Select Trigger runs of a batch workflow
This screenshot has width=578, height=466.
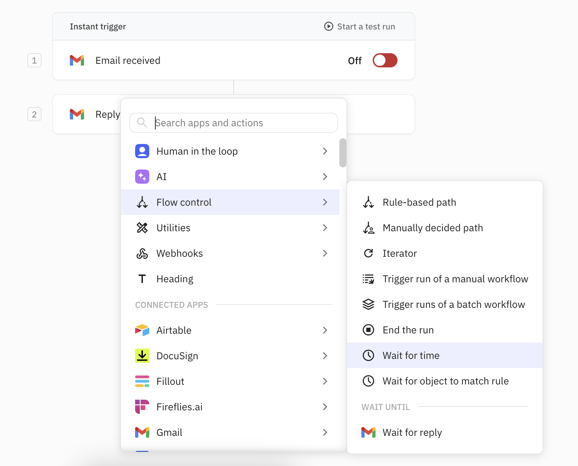(x=454, y=304)
